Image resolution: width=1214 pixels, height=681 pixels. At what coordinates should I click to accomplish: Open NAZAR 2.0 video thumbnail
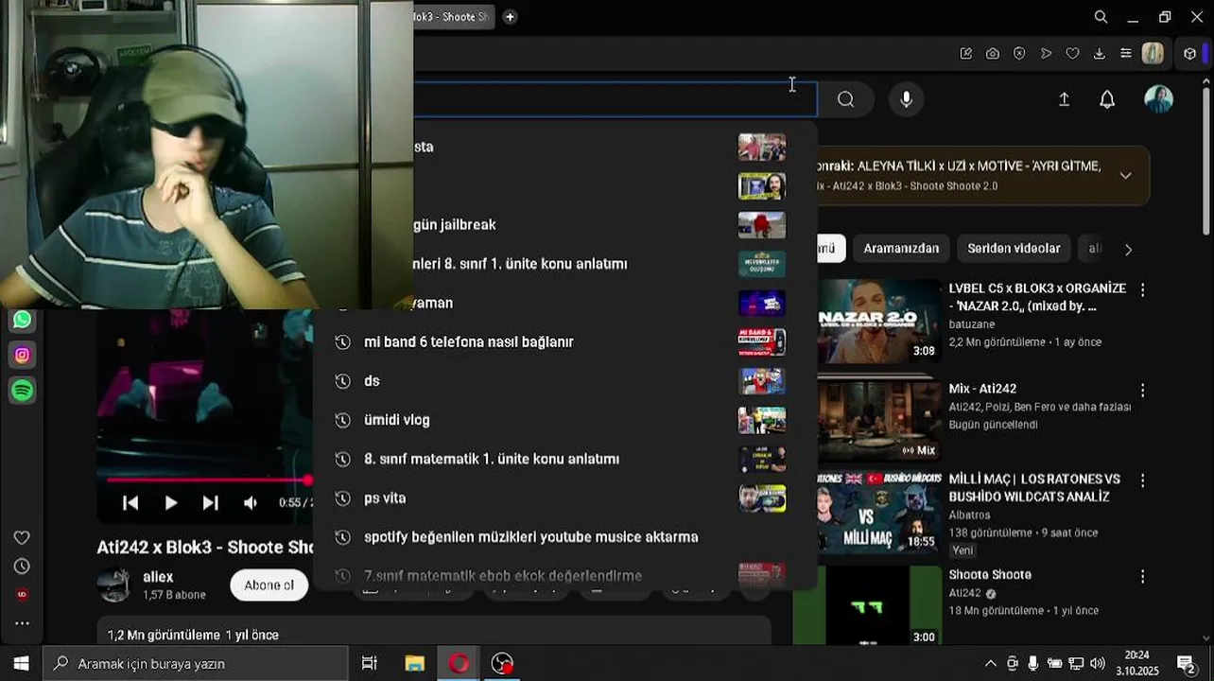coord(879,322)
